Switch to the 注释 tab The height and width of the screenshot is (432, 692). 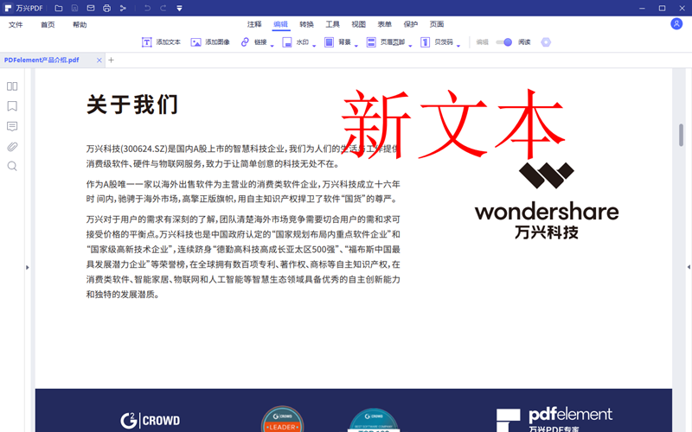[254, 24]
